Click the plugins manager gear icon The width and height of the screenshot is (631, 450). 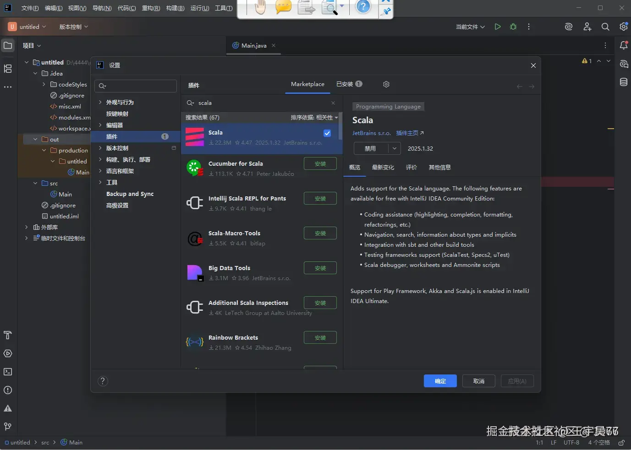[x=386, y=84]
